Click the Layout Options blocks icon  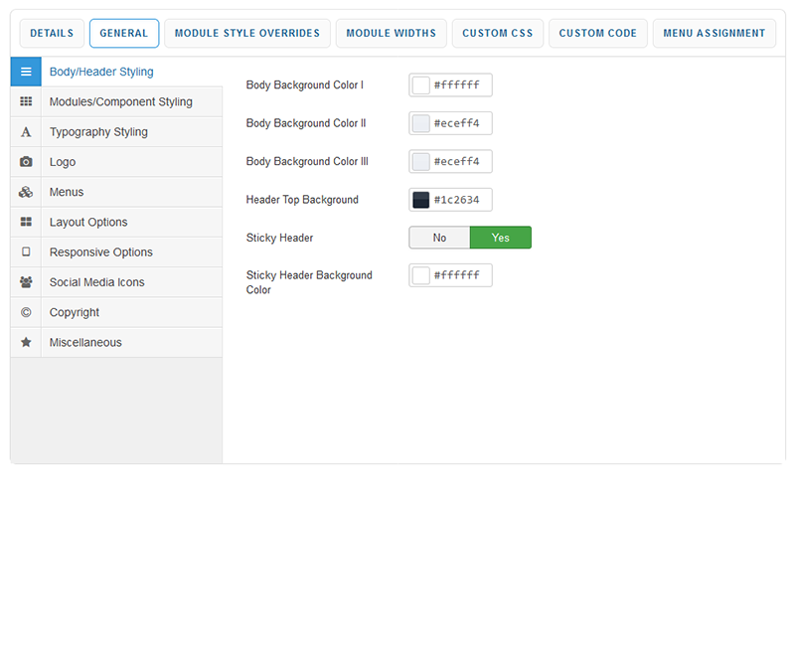coord(26,223)
